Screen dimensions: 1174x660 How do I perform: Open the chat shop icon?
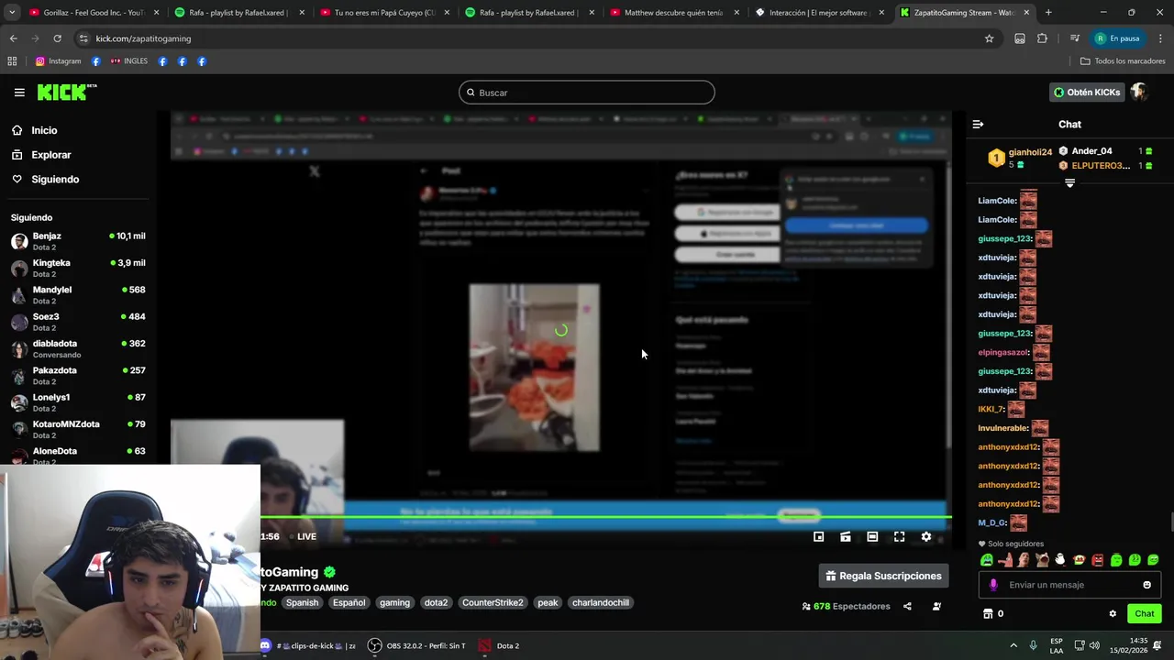pos(988,613)
